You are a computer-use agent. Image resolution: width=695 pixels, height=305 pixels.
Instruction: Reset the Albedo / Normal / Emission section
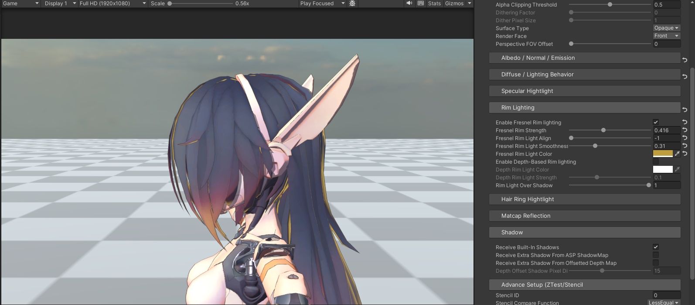click(685, 60)
